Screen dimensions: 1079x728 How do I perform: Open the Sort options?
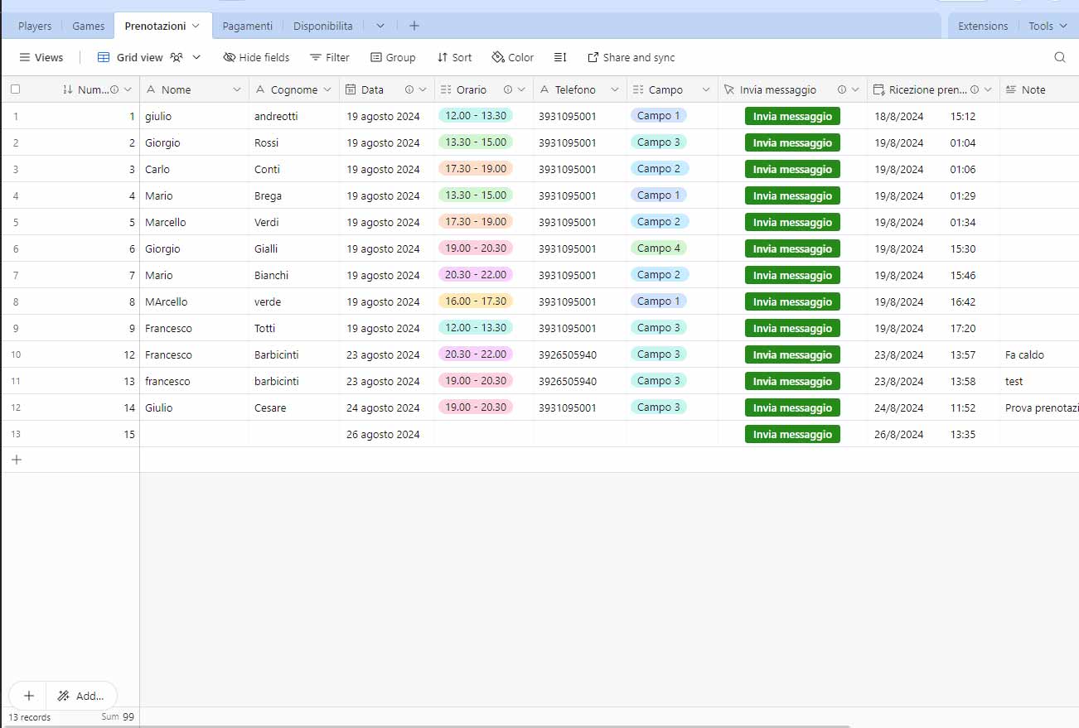tap(454, 57)
